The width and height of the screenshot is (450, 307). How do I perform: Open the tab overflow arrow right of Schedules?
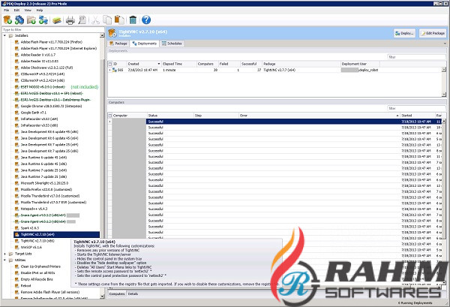click(445, 44)
